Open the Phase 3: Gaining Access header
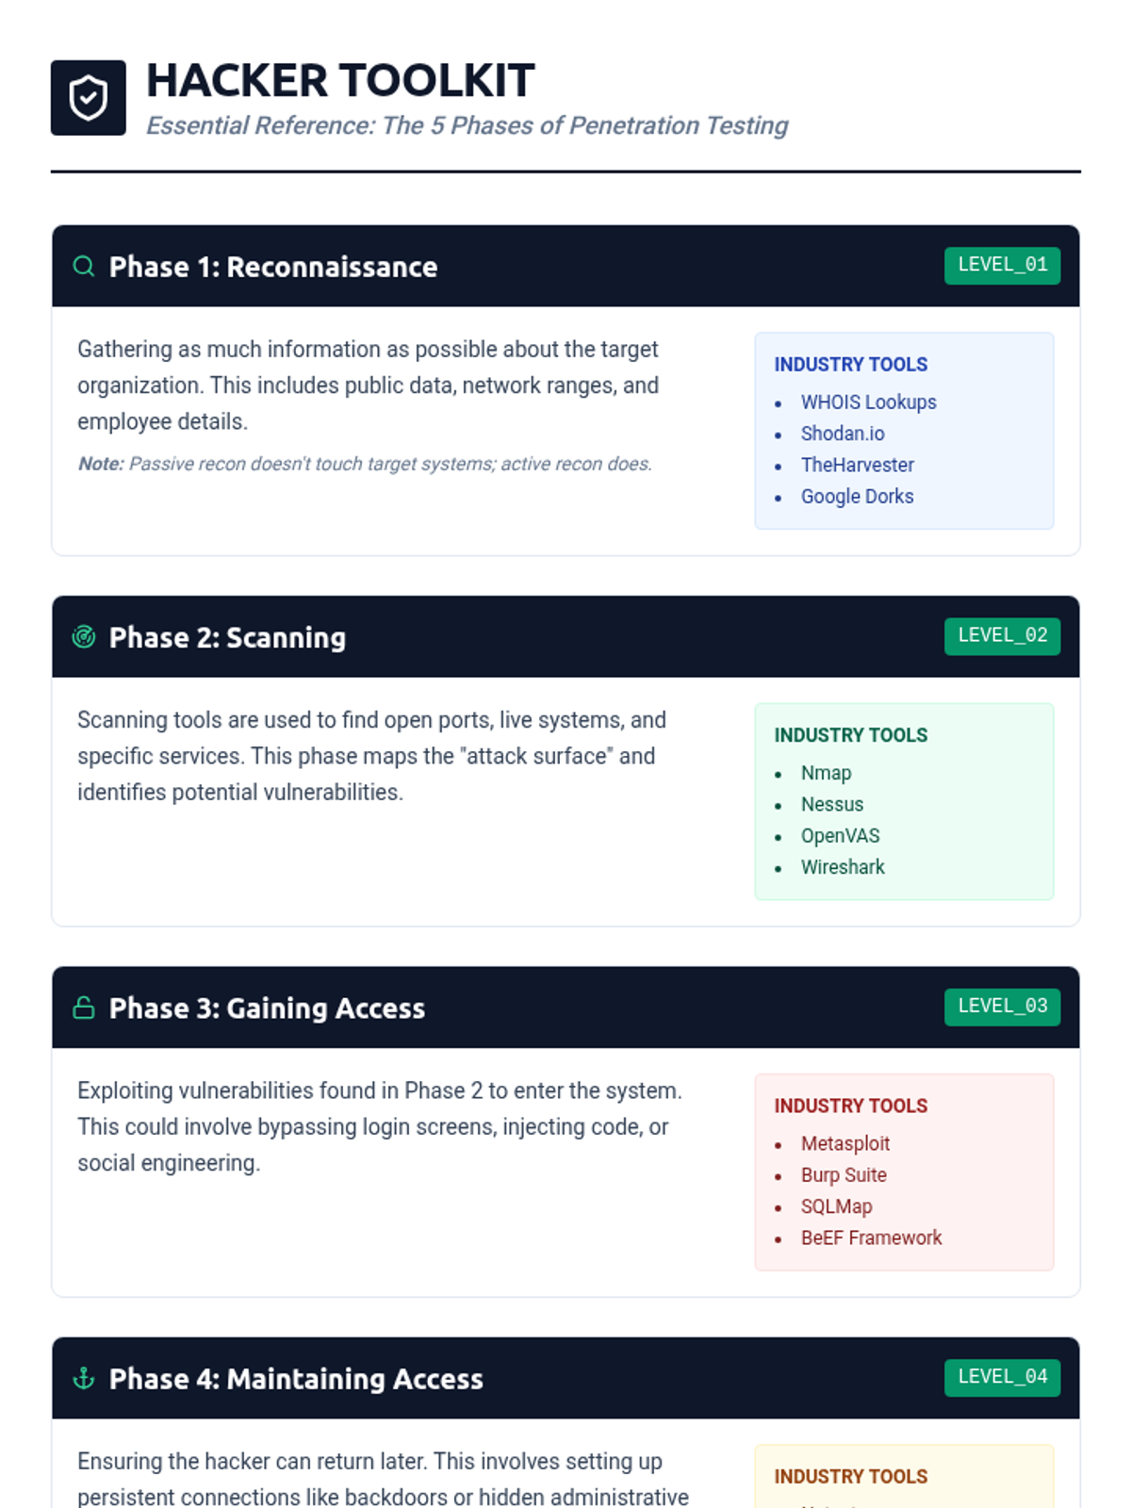The height and width of the screenshot is (1508, 1131). (565, 1008)
